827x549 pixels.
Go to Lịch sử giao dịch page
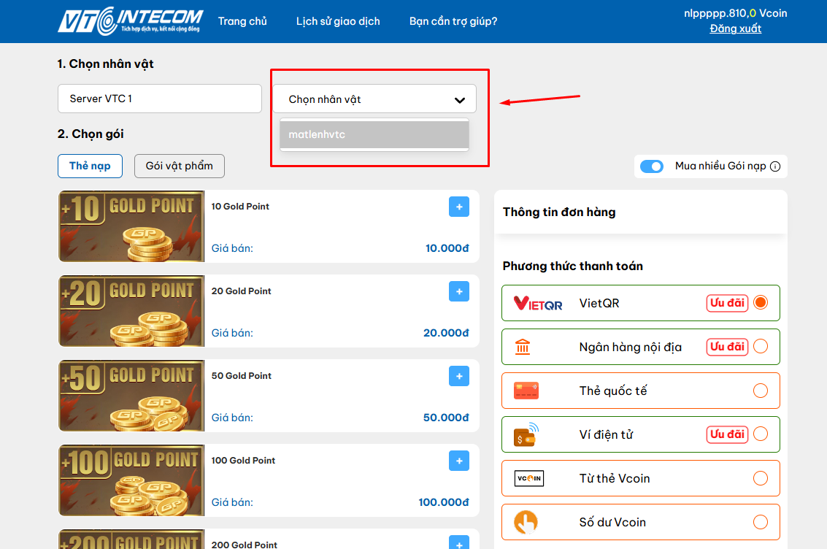338,21
